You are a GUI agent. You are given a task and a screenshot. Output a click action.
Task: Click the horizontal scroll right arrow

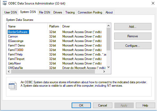104,71
